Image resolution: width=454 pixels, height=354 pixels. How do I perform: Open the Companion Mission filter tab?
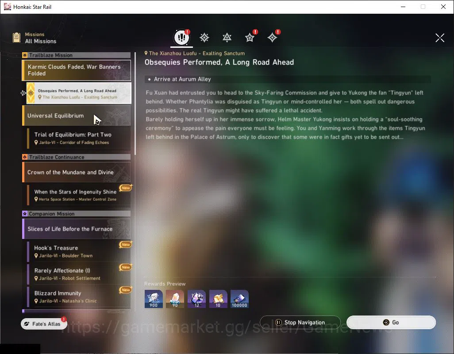(x=250, y=37)
